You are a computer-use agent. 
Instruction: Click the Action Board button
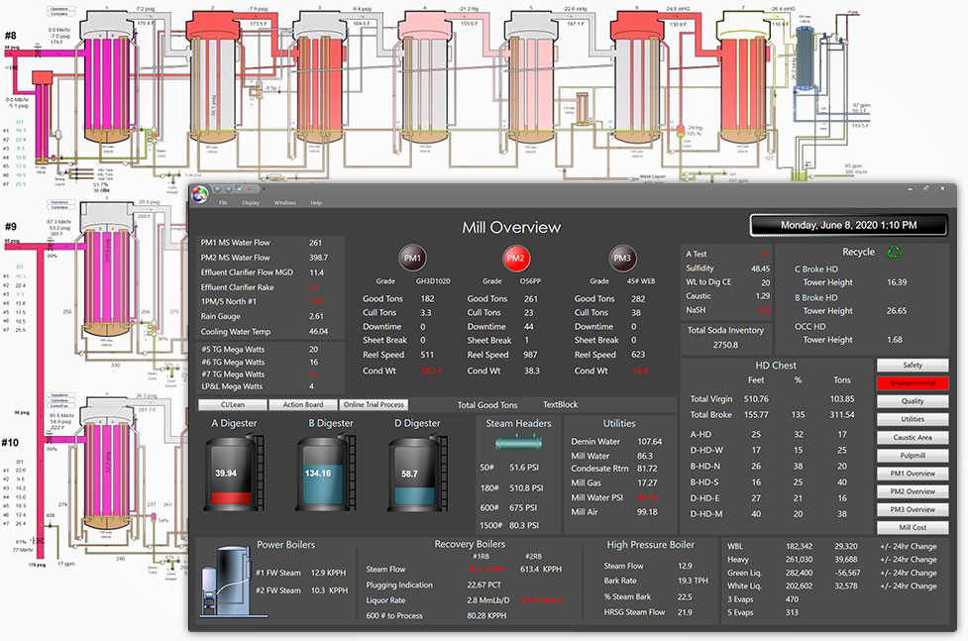pos(303,405)
